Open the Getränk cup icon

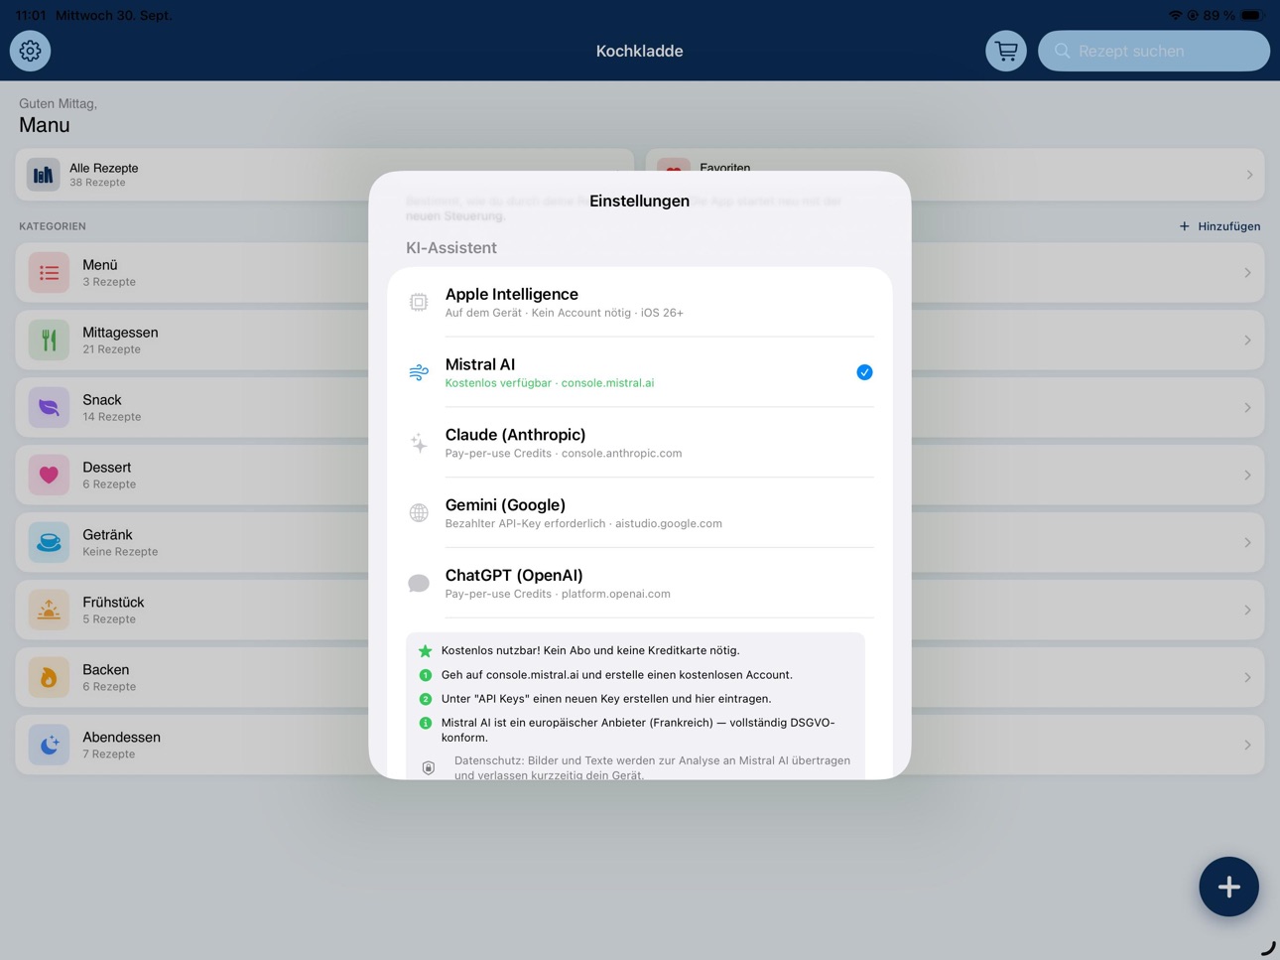coord(49,543)
